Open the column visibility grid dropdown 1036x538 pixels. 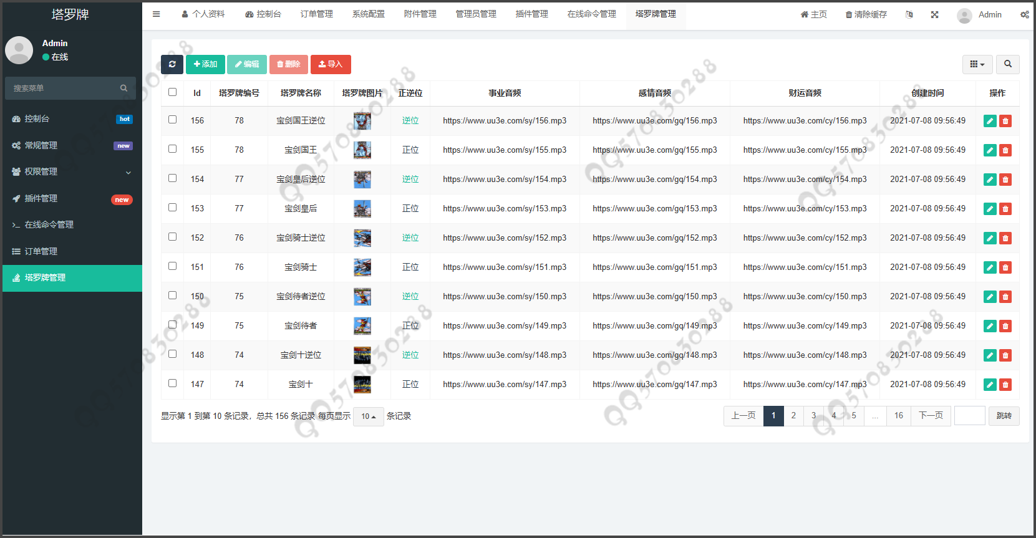pos(977,64)
